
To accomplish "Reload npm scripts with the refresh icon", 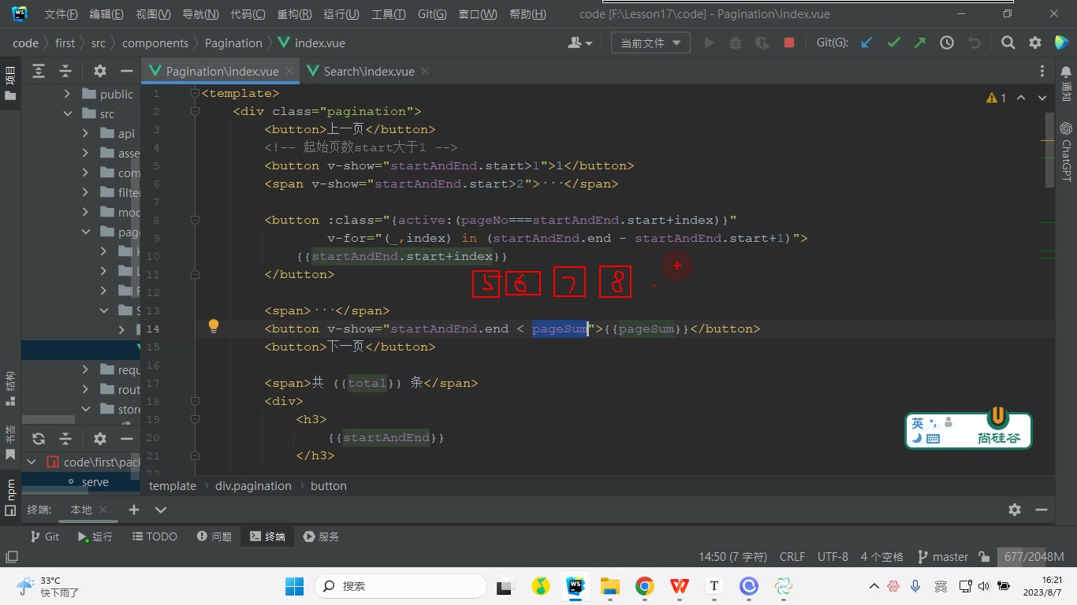I will (39, 439).
